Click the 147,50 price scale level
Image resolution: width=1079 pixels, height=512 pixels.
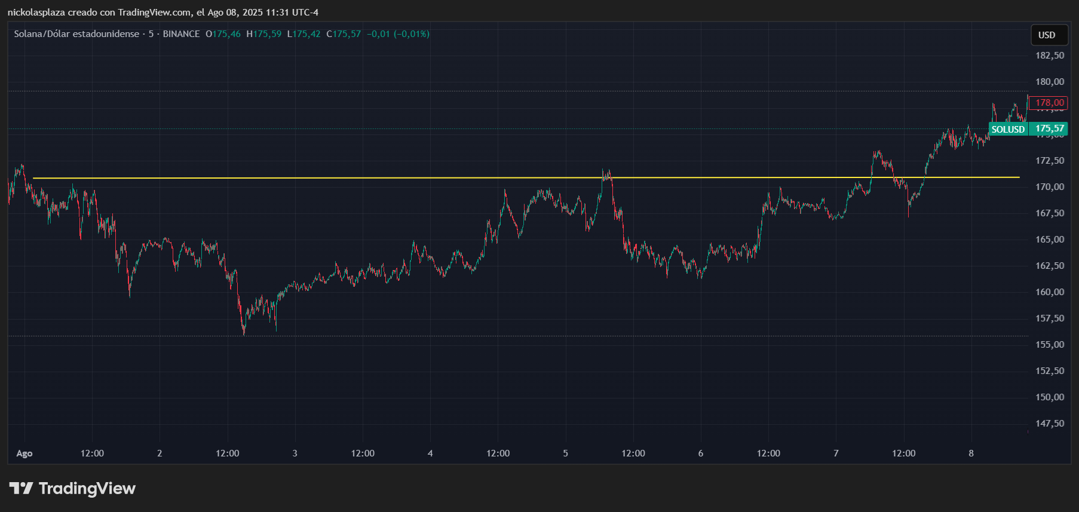click(1050, 424)
